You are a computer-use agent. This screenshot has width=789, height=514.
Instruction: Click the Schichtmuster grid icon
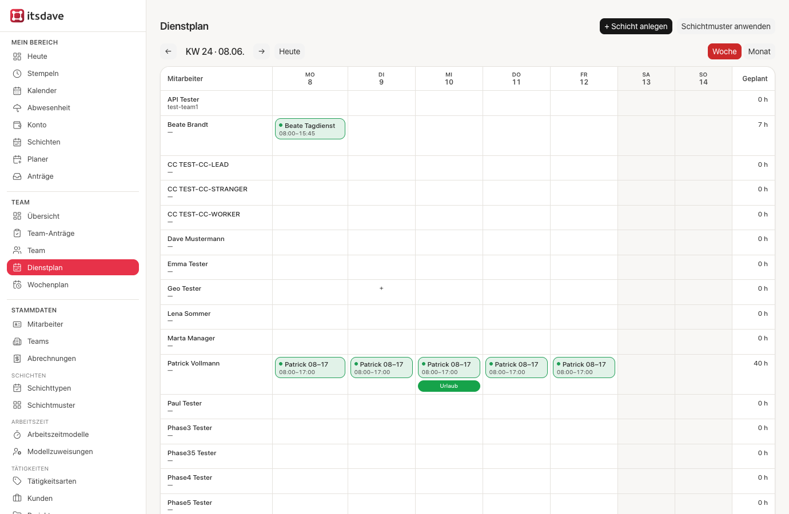click(17, 405)
